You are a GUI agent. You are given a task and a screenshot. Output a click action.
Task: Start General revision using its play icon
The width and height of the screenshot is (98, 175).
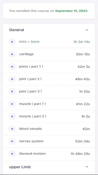pyautogui.click(x=12, y=154)
